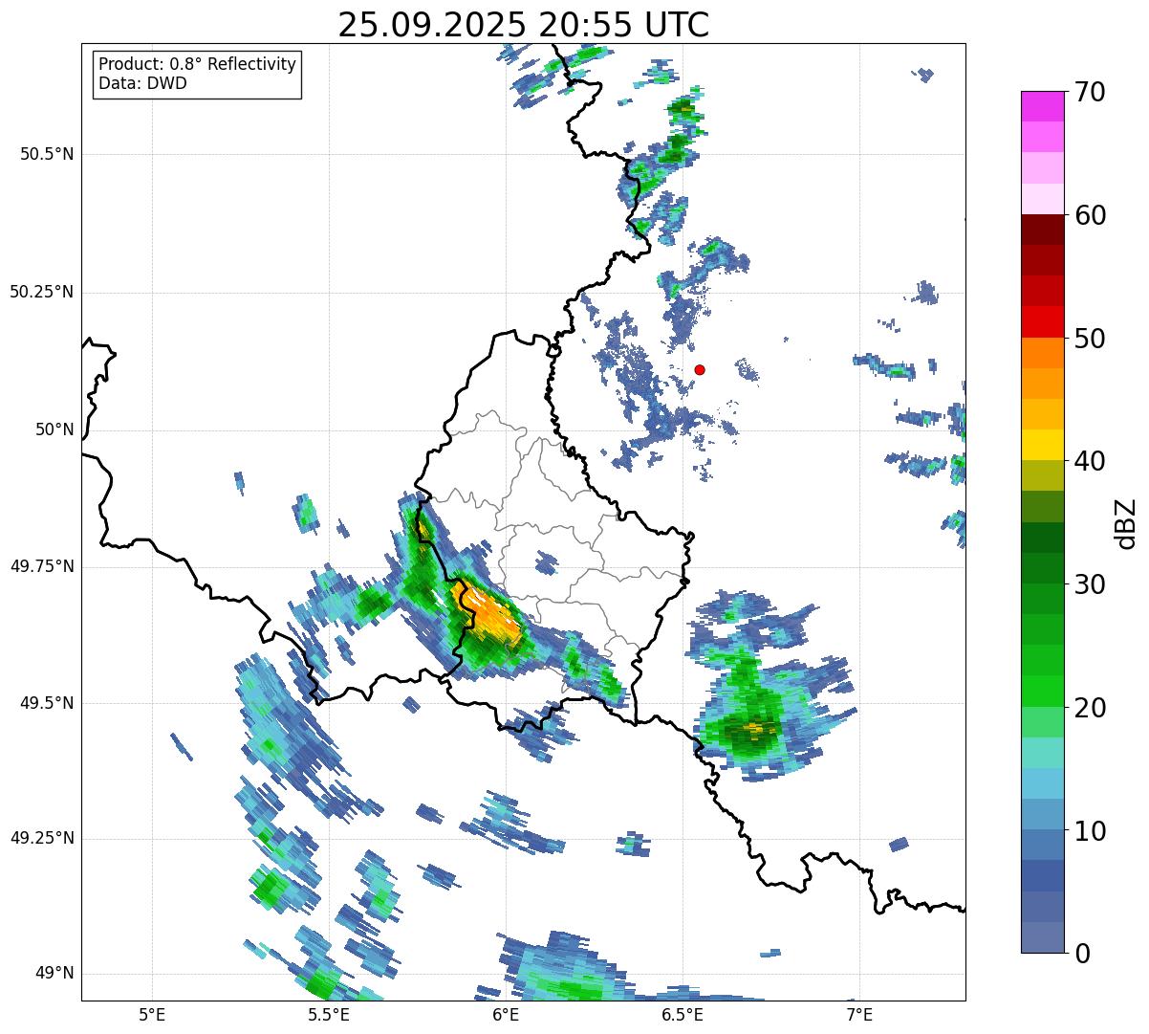The width and height of the screenshot is (1149, 1034).
Task: Click the orange-yellow storm core on the map
Action: (x=490, y=612)
